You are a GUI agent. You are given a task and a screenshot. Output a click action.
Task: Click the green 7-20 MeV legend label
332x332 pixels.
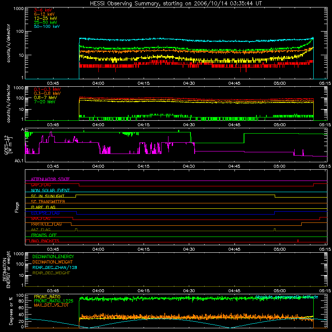pyautogui.click(x=44, y=102)
